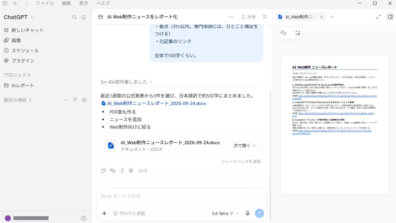396x223 pixels.
Task: Focus the Work モードで作成 input field
Action: [181, 196]
